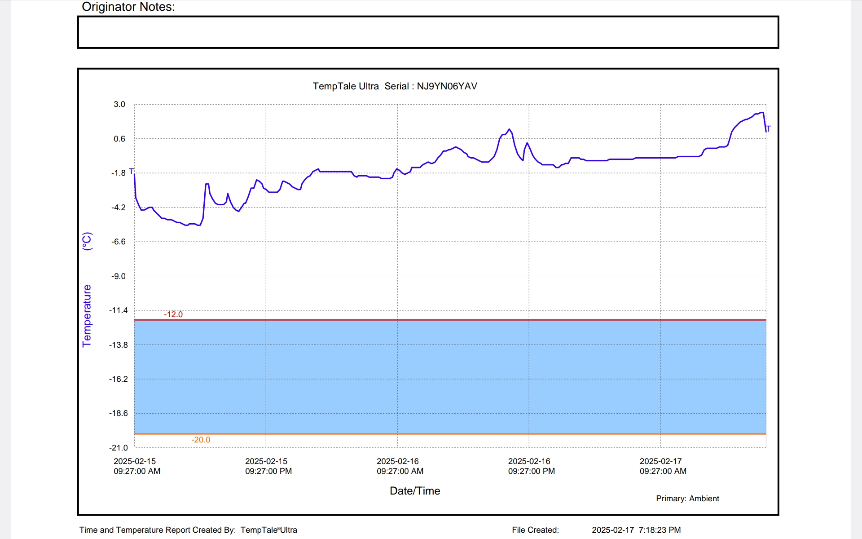Screen dimensions: 862x539
Task: Click x-axis label 2025-02-15 09:27:00 PM
Action: click(x=268, y=466)
